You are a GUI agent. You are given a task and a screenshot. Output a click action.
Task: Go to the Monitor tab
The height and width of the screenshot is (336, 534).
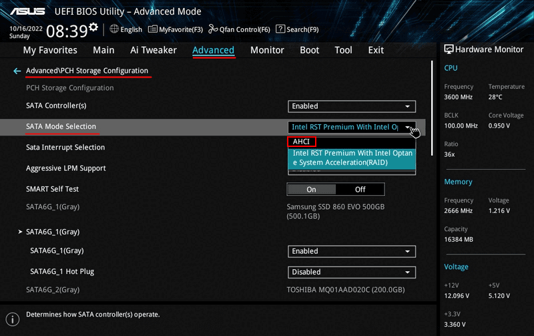click(267, 50)
